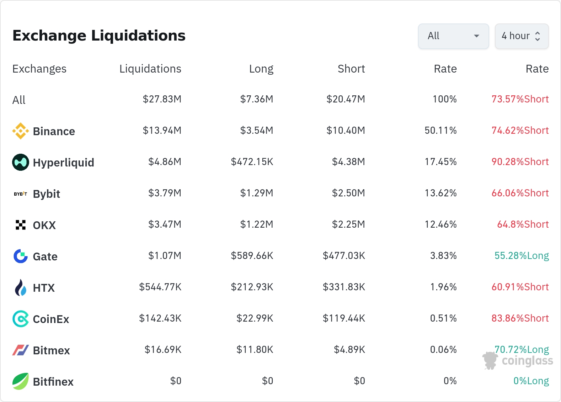Click the Bitmex logo icon
The image size is (561, 402).
pyautogui.click(x=21, y=350)
